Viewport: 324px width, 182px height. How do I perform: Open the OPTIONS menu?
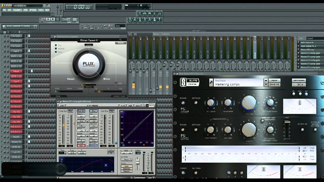coord(33,10)
